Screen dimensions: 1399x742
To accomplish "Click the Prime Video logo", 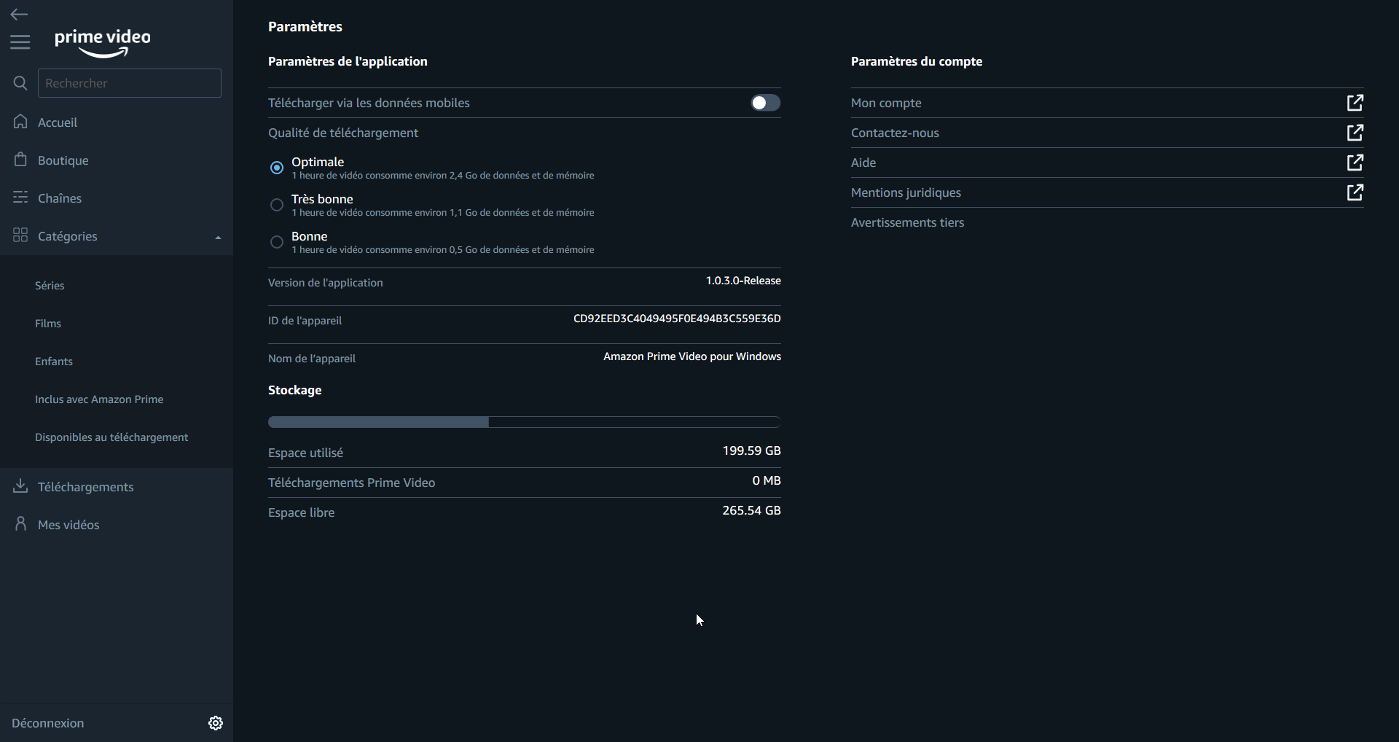I will point(103,42).
